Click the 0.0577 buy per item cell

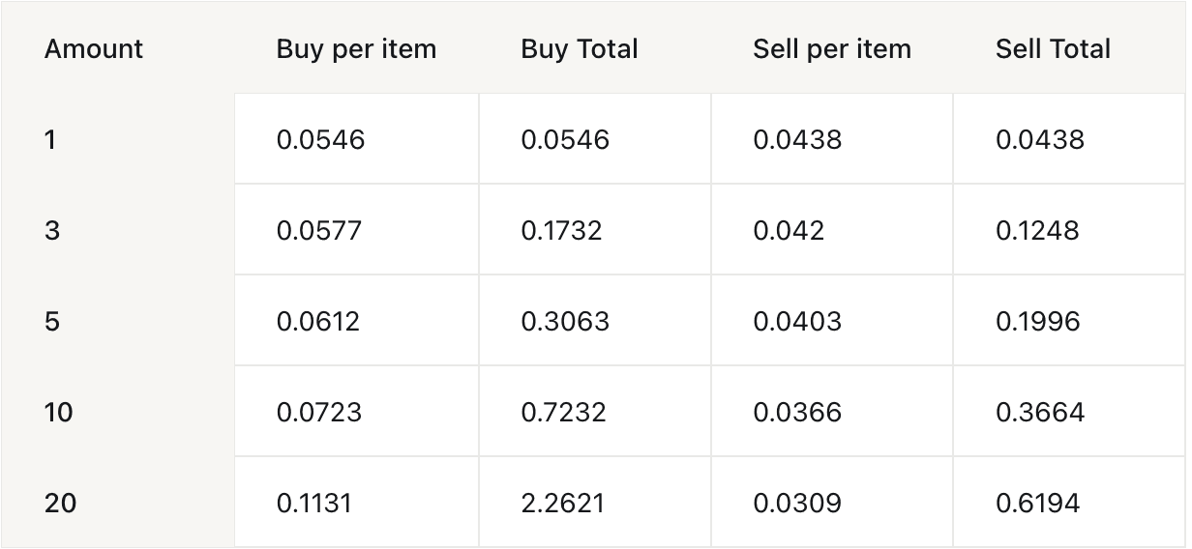[319, 231]
